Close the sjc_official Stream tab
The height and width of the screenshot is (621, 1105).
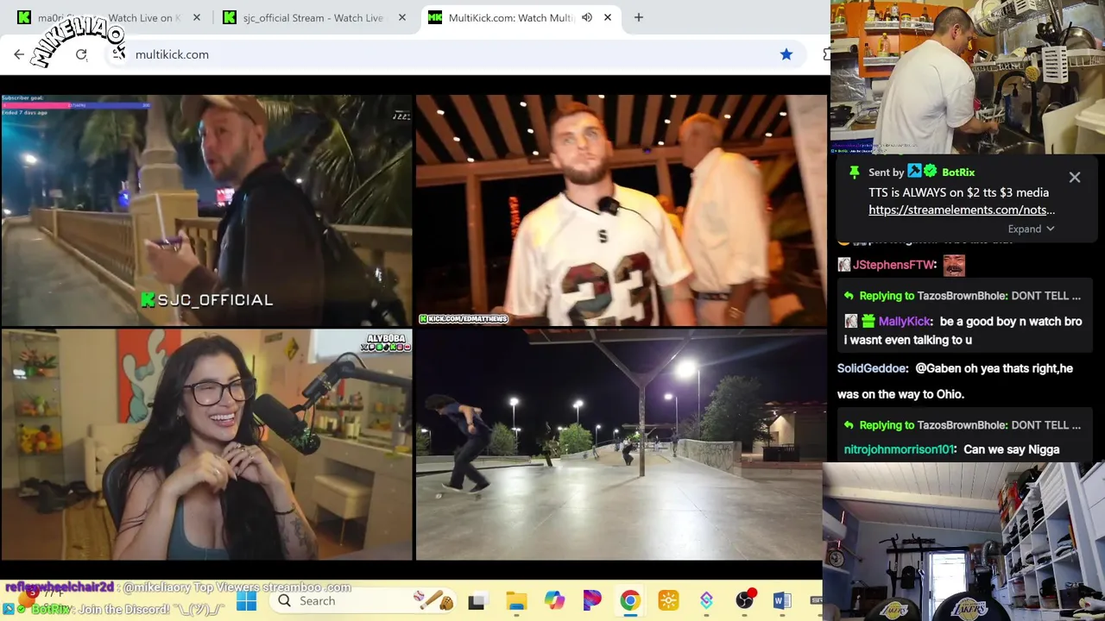pos(402,17)
